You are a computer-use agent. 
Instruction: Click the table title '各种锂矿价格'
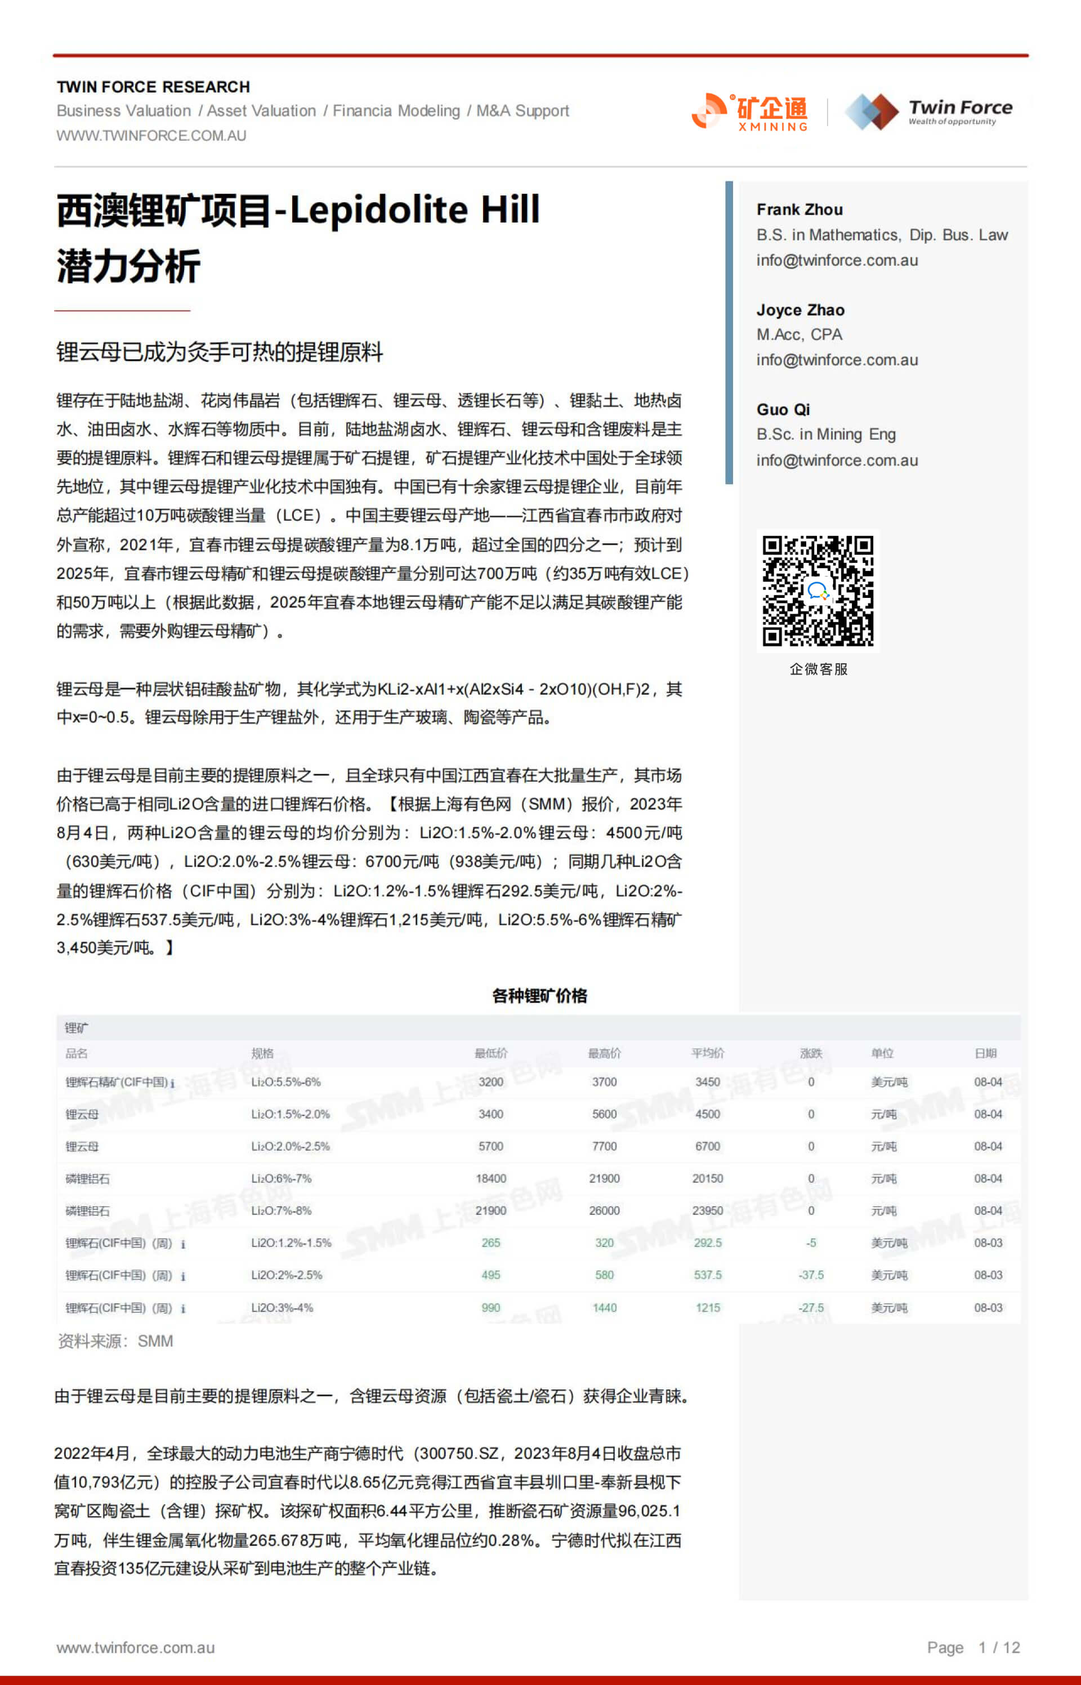[539, 996]
